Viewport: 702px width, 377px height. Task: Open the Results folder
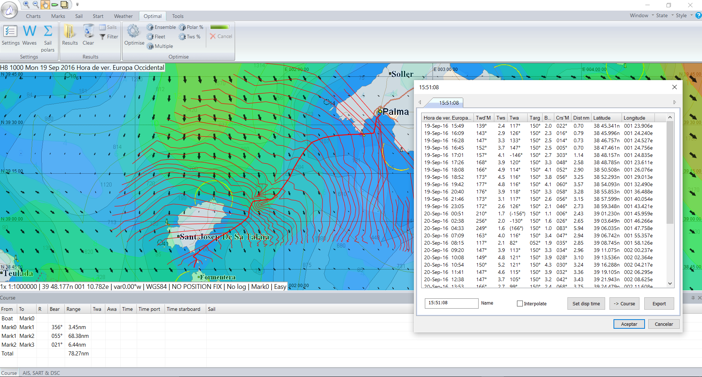[x=70, y=35]
